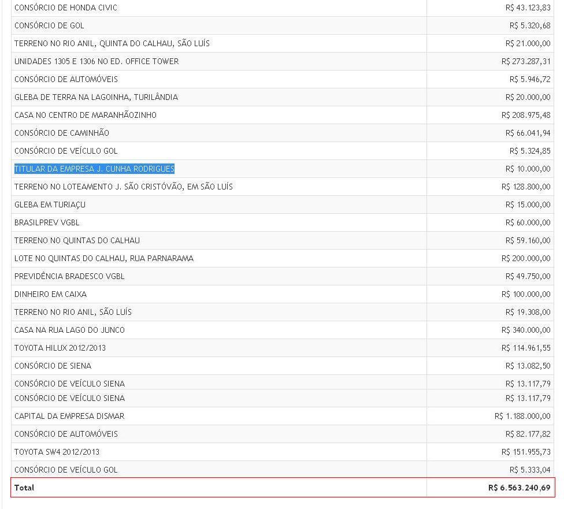Viewport: 564px width, 509px height.
Task: Click 'CASA NA RUA LAGO DO JUNCO'
Action: 69,330
